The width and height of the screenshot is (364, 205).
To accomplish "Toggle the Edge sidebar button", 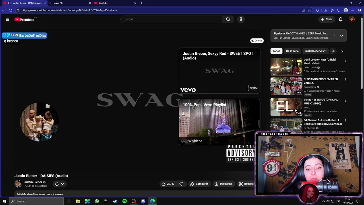I will pyautogui.click(x=360, y=10).
